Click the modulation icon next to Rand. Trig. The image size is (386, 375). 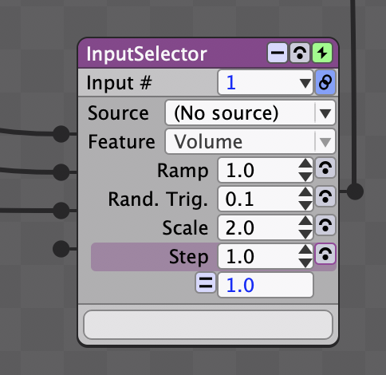pyautogui.click(x=325, y=197)
